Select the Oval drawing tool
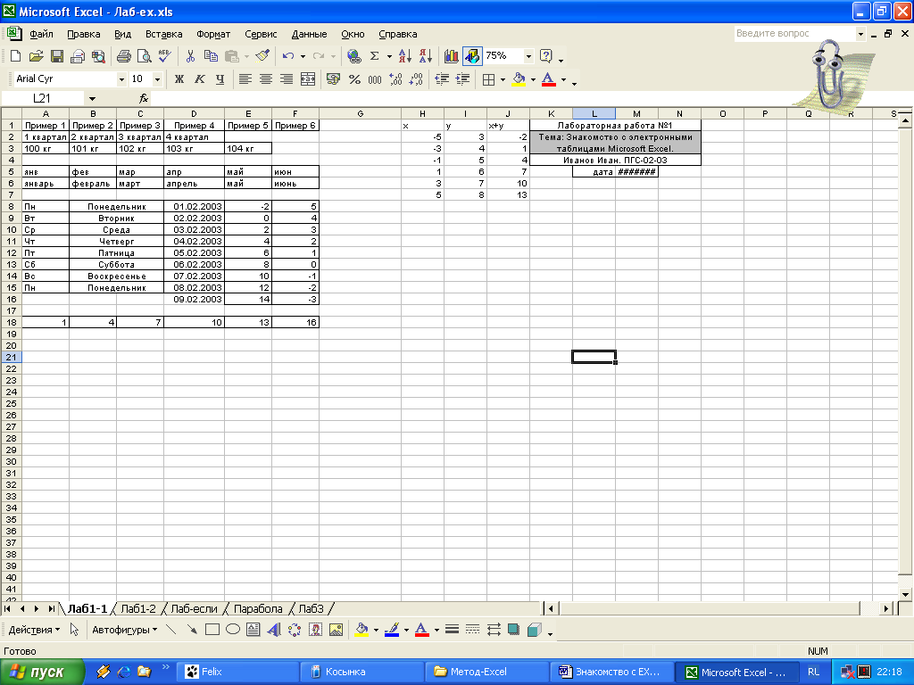 point(233,629)
